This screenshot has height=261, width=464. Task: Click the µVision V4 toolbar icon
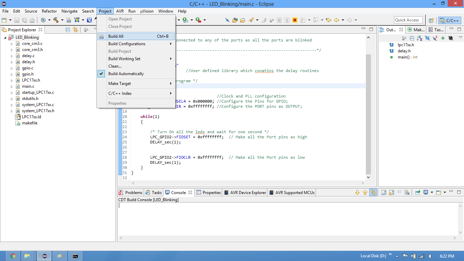(x=89, y=20)
